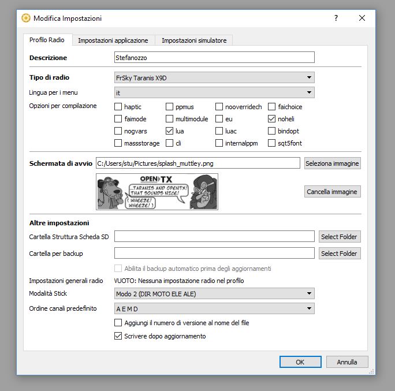
Task: Open the Modalità Stick dropdown
Action: click(x=214, y=294)
